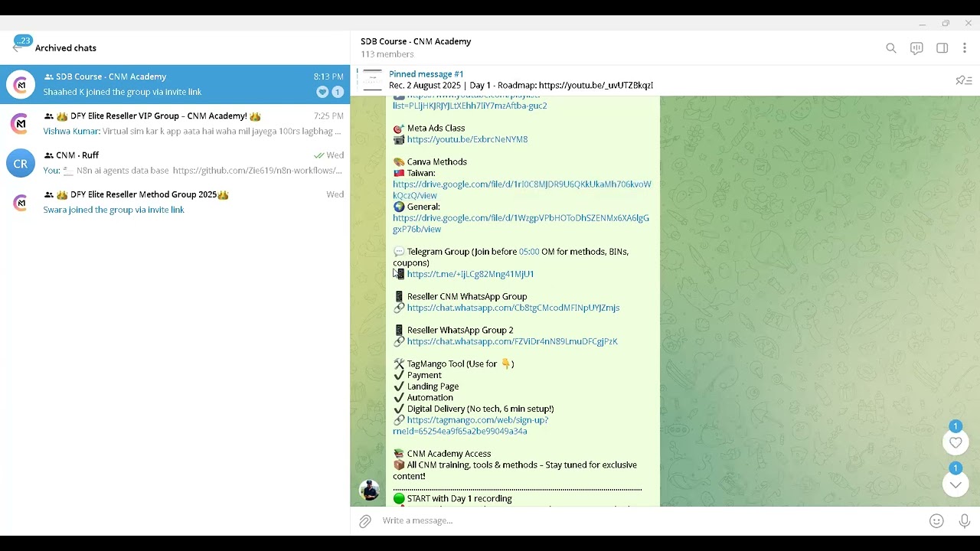This screenshot has height=551, width=980.
Task: Jump to unread reactions heart button
Action: point(955,442)
